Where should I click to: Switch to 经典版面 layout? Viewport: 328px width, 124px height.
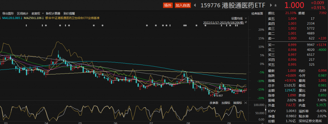coord(257,13)
